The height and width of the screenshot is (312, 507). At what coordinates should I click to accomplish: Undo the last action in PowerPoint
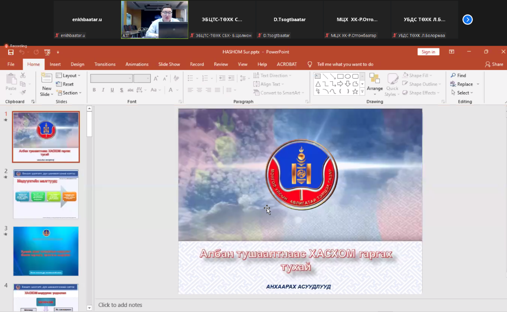[x=22, y=52]
